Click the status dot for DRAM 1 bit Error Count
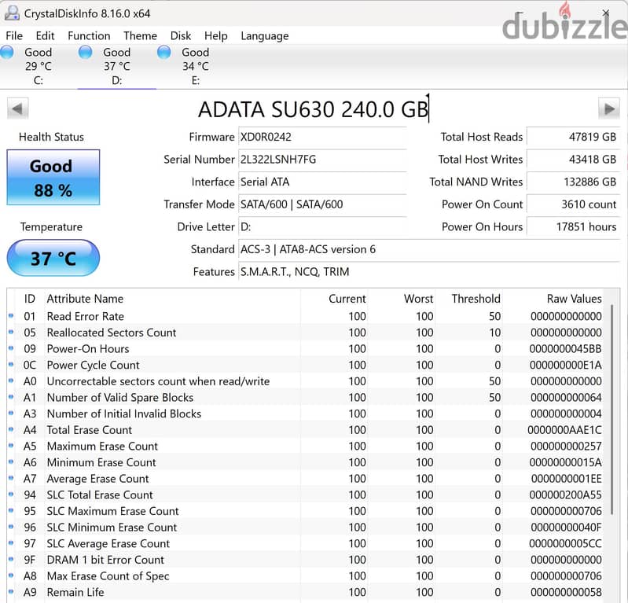The height and width of the screenshot is (603, 628). pos(11,559)
